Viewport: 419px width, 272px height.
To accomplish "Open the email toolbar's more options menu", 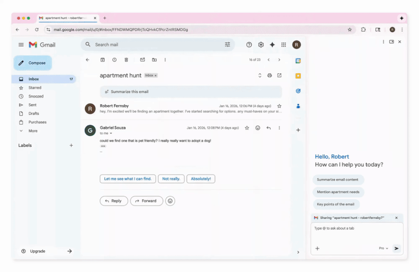I will point(165,60).
